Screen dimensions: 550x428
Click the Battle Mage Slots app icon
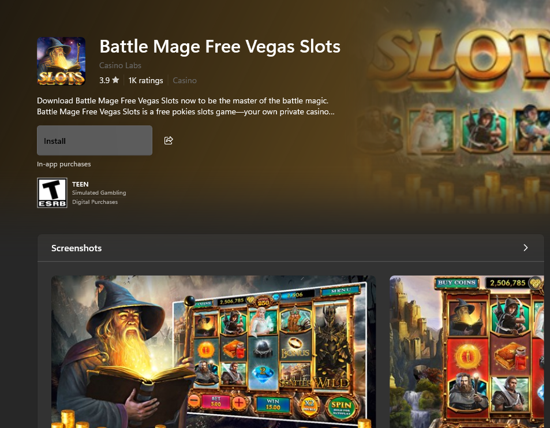pos(61,61)
